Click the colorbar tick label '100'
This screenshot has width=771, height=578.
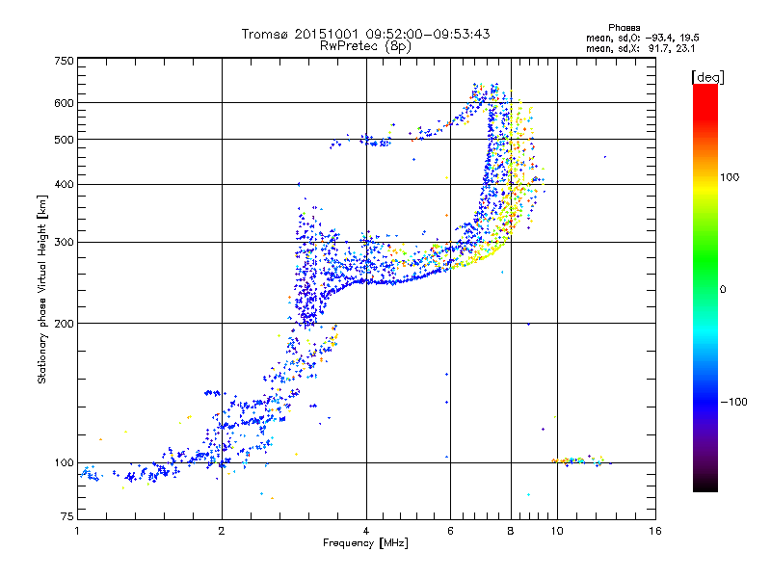pos(730,177)
